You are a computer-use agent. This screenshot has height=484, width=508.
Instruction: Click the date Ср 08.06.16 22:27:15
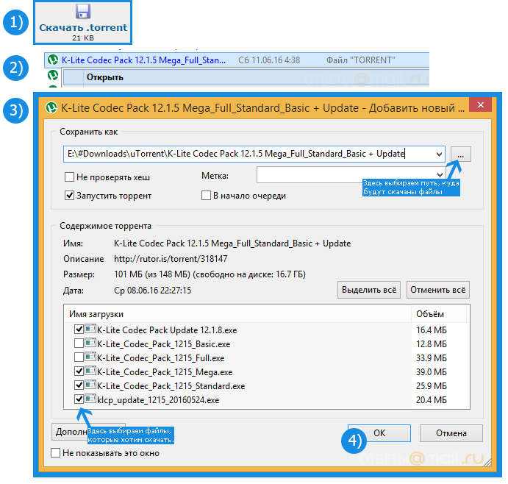click(153, 290)
